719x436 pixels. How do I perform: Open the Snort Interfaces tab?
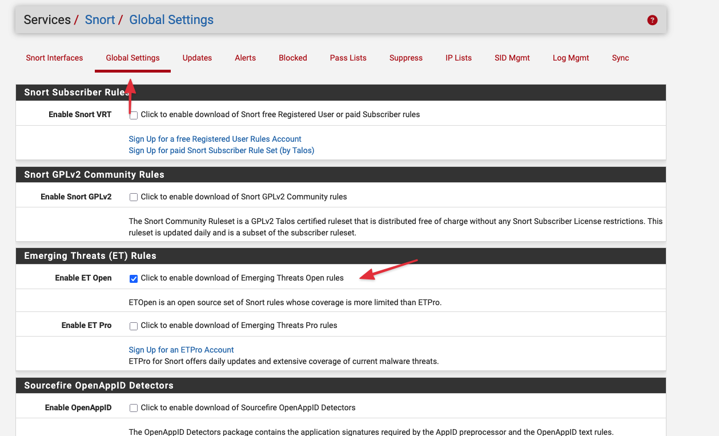point(54,58)
